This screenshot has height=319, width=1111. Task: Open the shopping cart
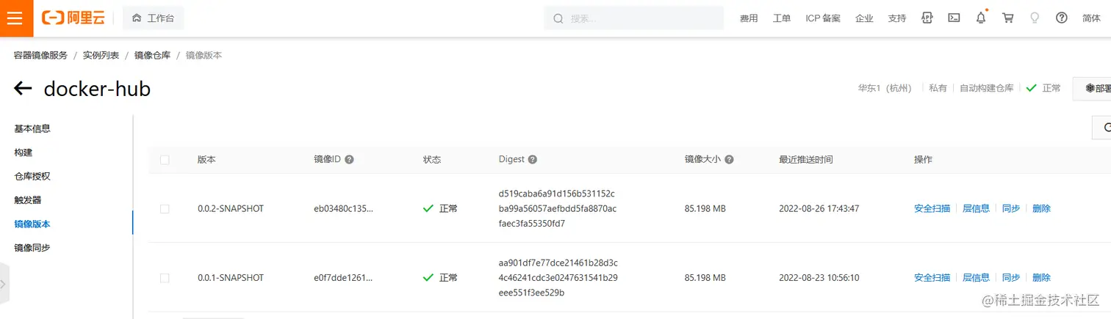[1008, 18]
